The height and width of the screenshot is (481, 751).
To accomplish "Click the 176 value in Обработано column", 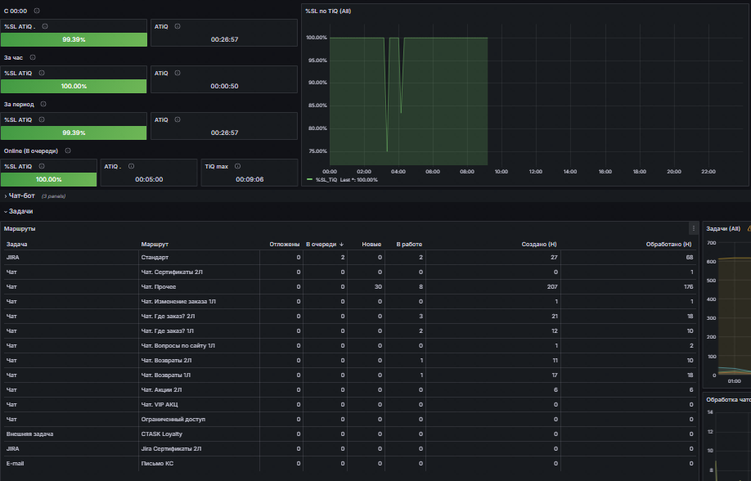I will (x=688, y=287).
